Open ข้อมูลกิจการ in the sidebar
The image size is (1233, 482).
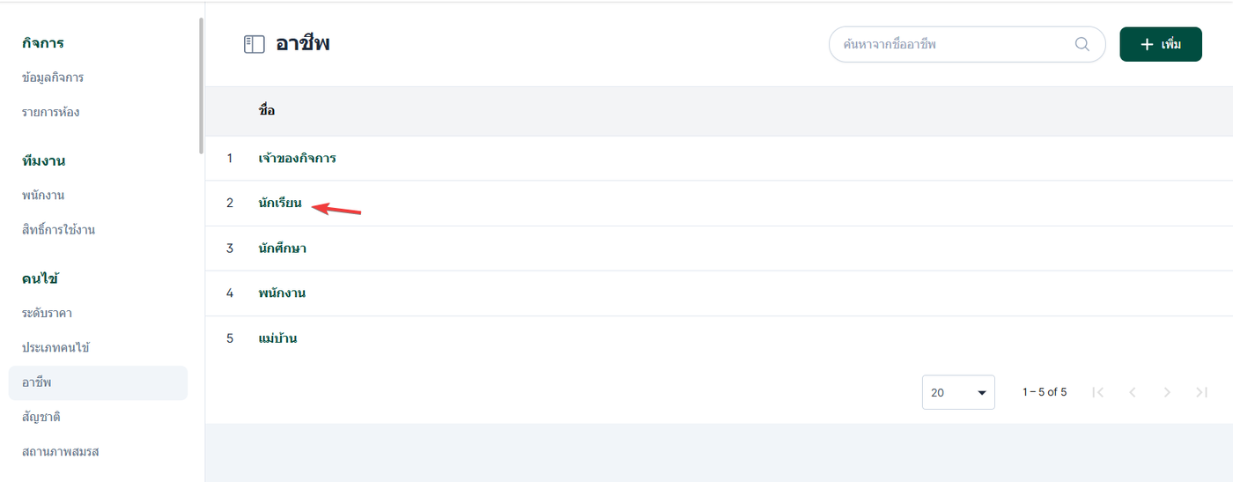coord(53,78)
